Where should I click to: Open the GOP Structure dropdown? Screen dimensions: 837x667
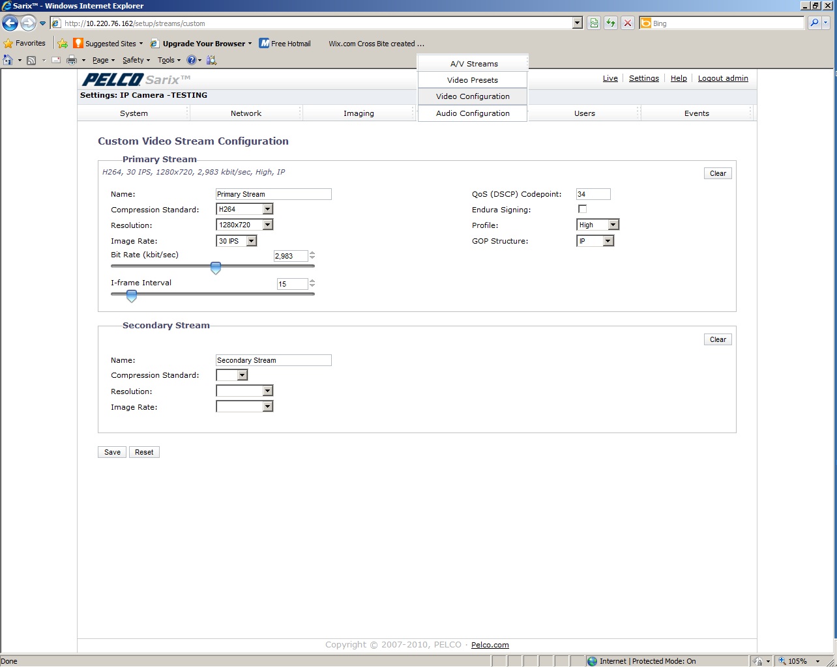[x=608, y=241]
